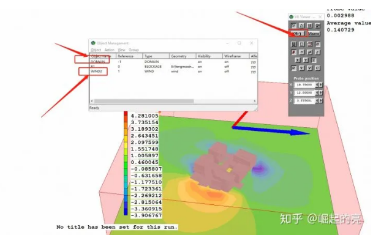Click the green logo in the VR Viewer title bar
Viewport: 392px width, 238px height.
click(x=292, y=17)
